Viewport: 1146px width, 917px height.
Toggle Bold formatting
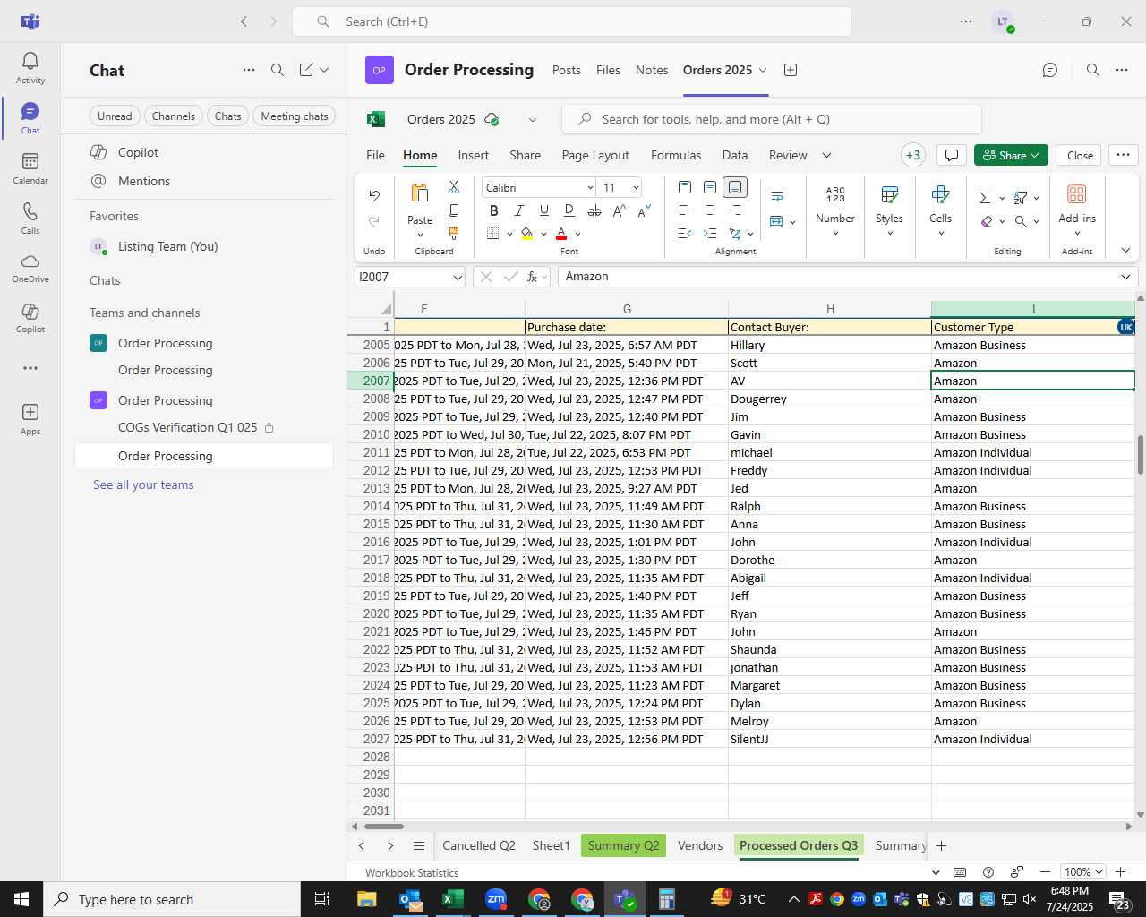tap(494, 210)
